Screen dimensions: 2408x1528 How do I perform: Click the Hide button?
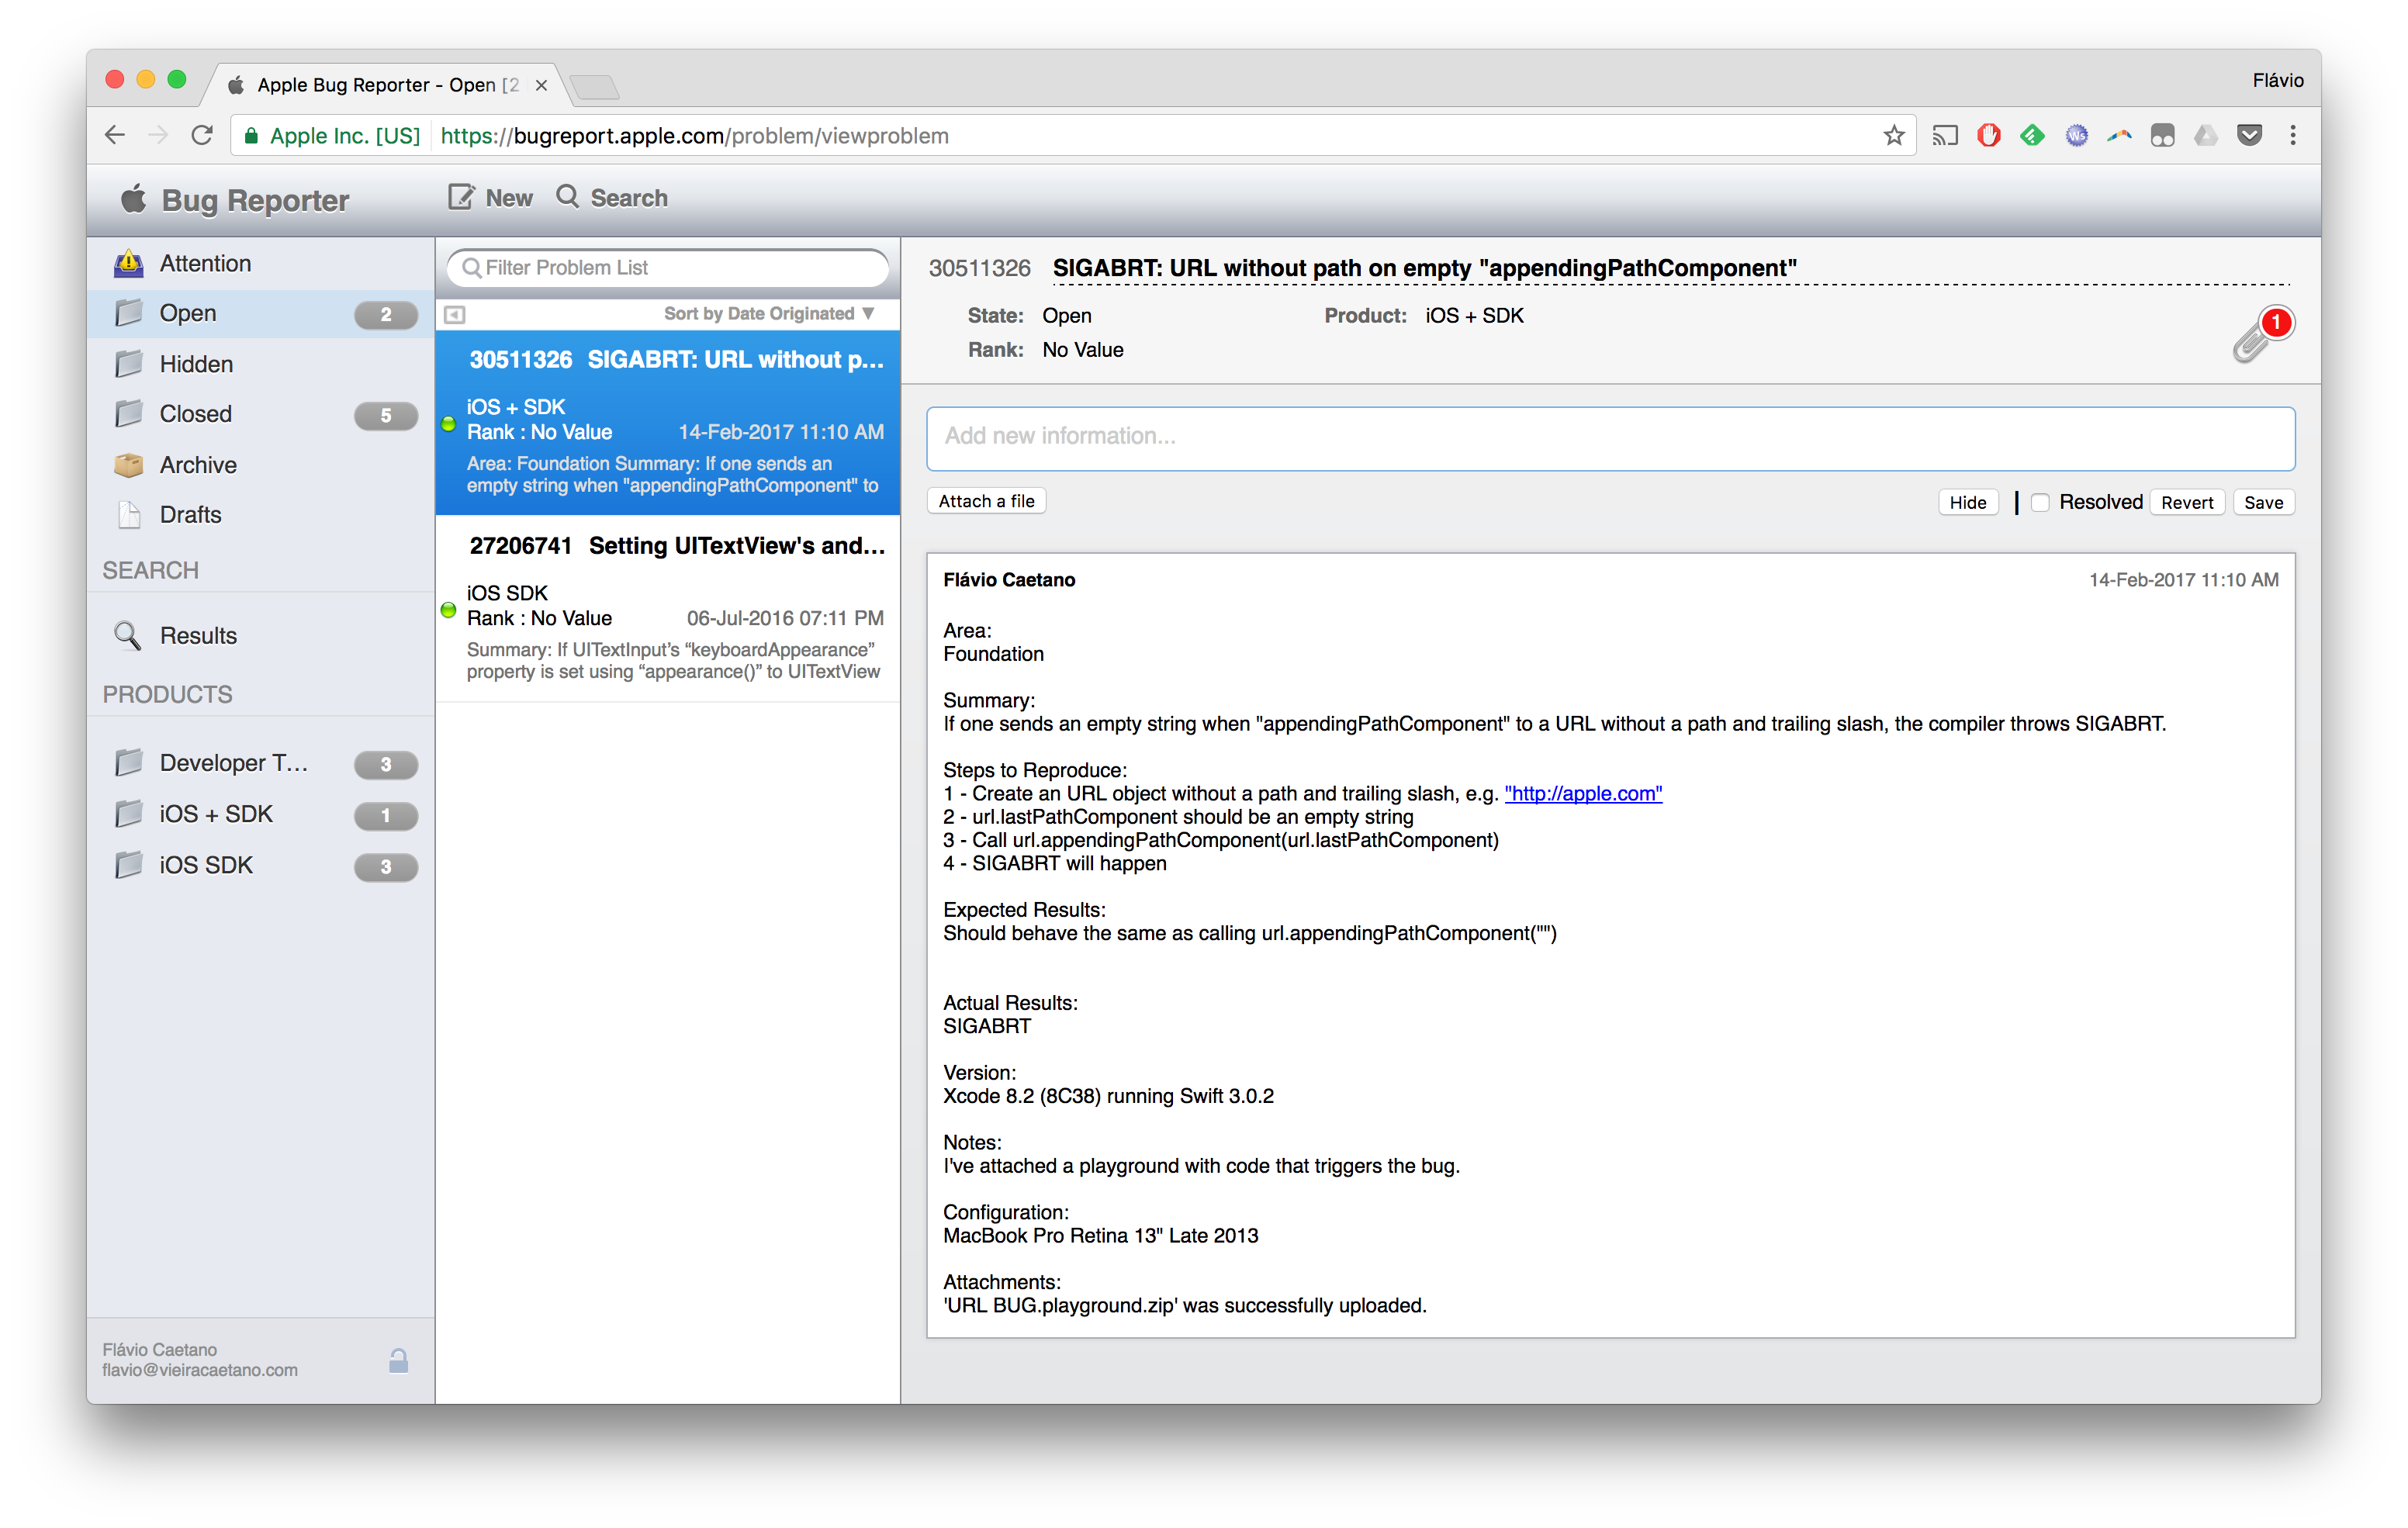click(1967, 502)
